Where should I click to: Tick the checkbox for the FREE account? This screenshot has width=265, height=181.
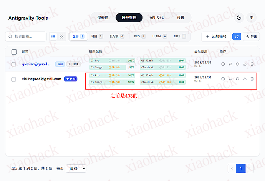pyautogui.click(x=14, y=64)
